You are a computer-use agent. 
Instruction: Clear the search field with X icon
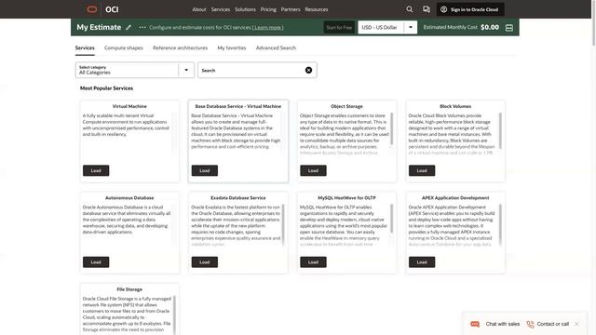[x=308, y=71]
